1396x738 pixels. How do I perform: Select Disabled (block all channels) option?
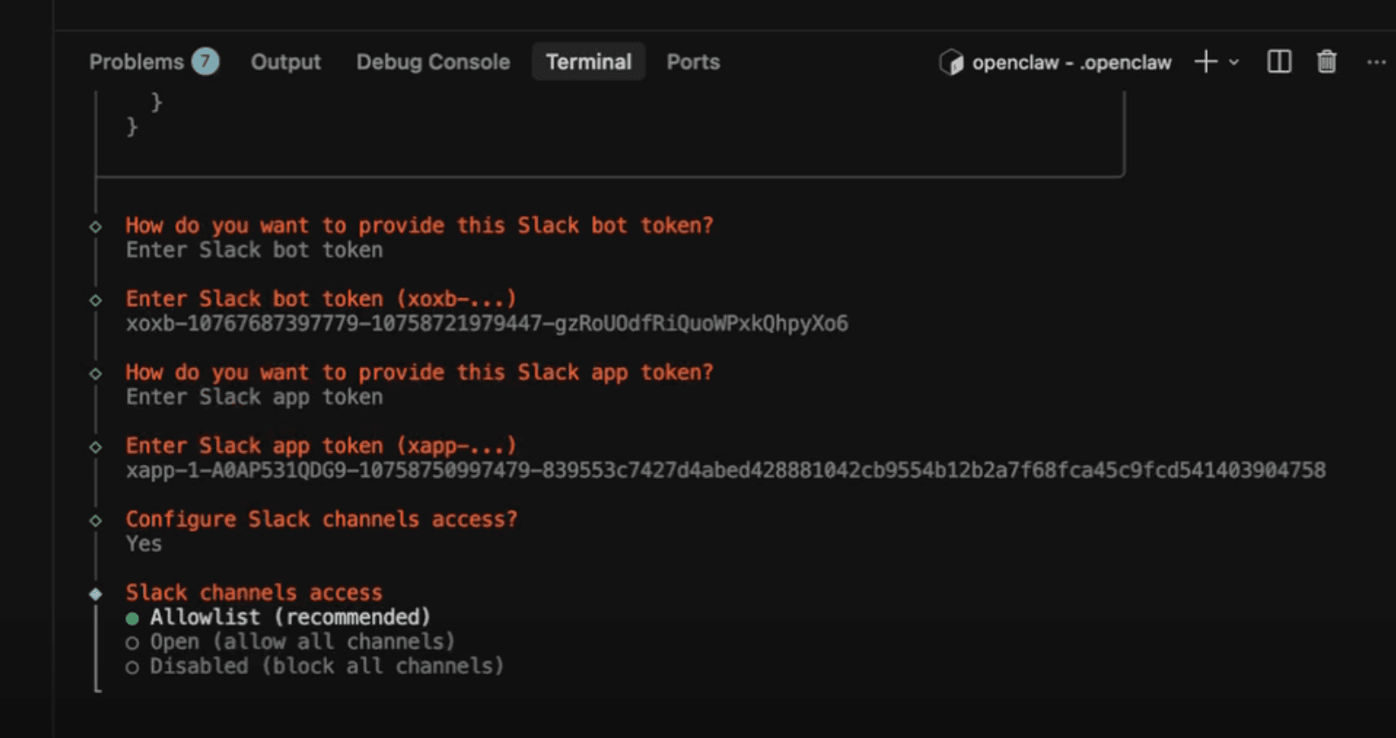315,666
